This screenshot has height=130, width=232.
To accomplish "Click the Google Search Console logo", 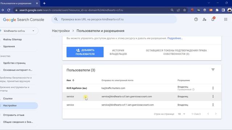I will click(24, 19).
